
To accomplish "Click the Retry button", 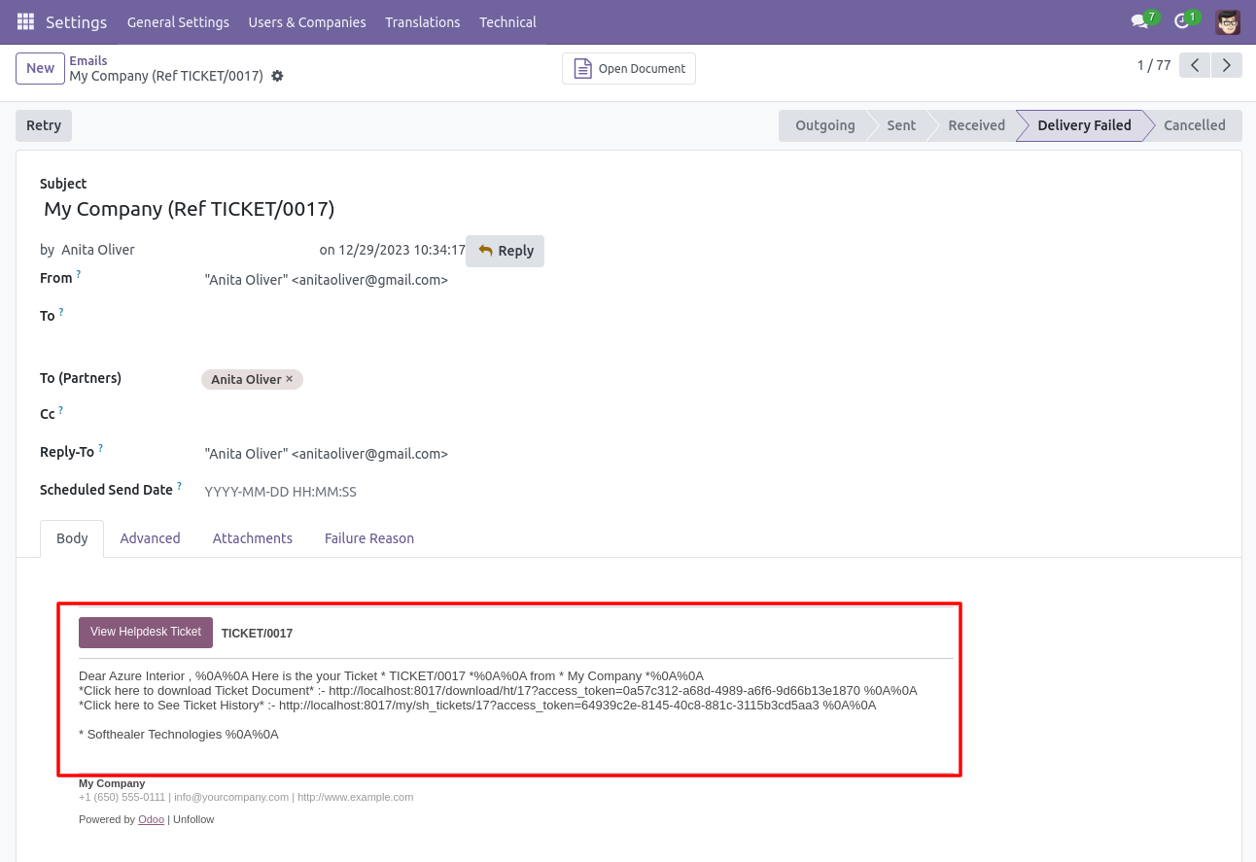I will [x=44, y=125].
